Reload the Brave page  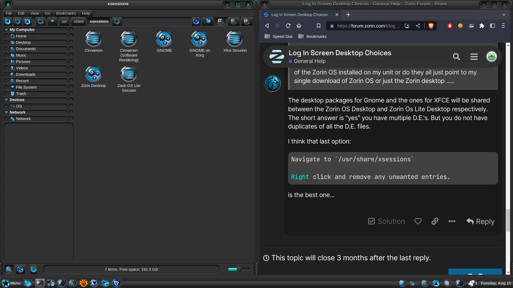[288, 26]
